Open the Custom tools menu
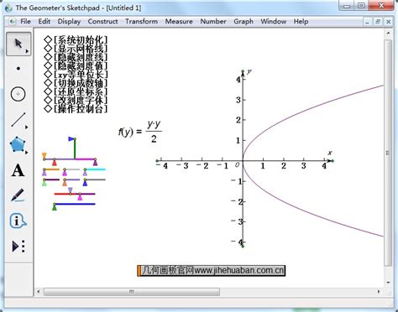Viewport: 398px width, 312px height. (18, 247)
